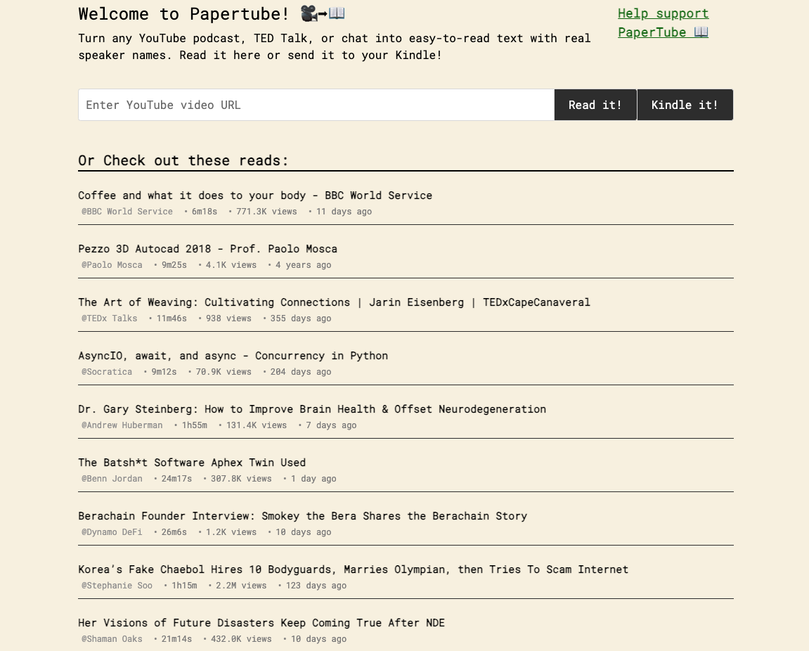Screen dimensions: 809x651
Task: Click the 307.8K views count
Action: [x=241, y=479]
